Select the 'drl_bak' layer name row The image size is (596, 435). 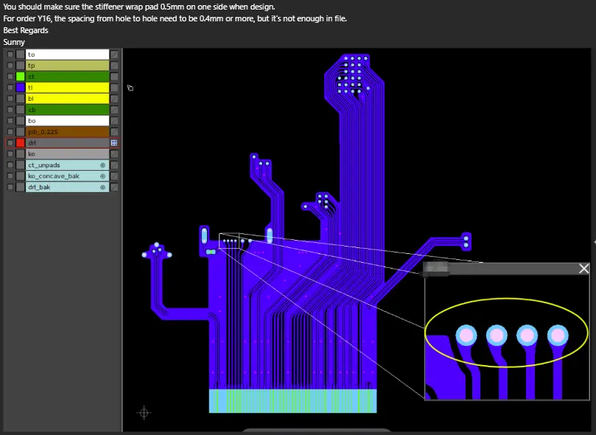[x=67, y=187]
